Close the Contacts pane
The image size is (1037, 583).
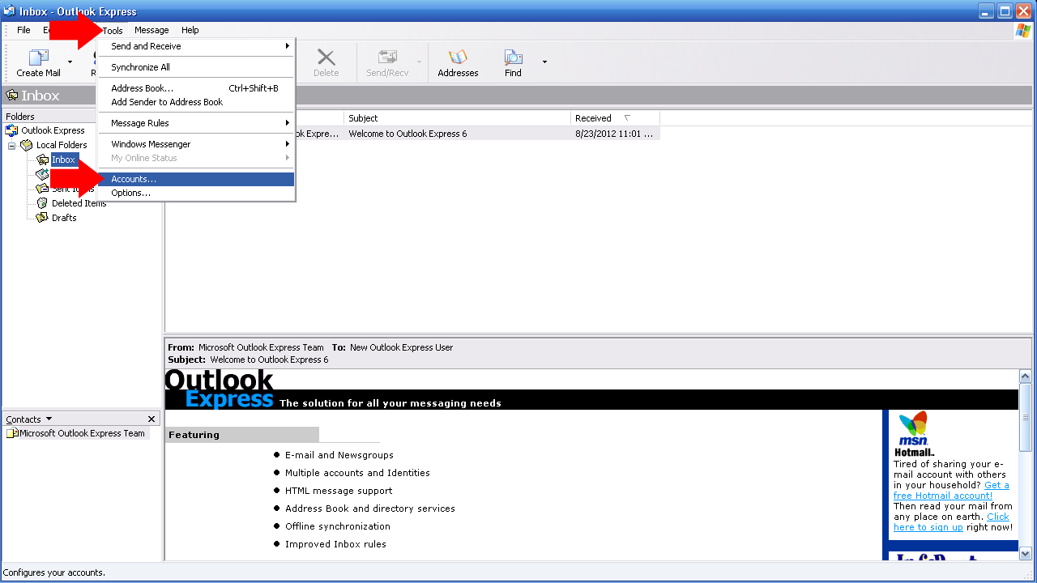pos(151,419)
